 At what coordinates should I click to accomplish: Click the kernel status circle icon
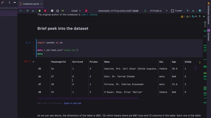pos(145,11)
